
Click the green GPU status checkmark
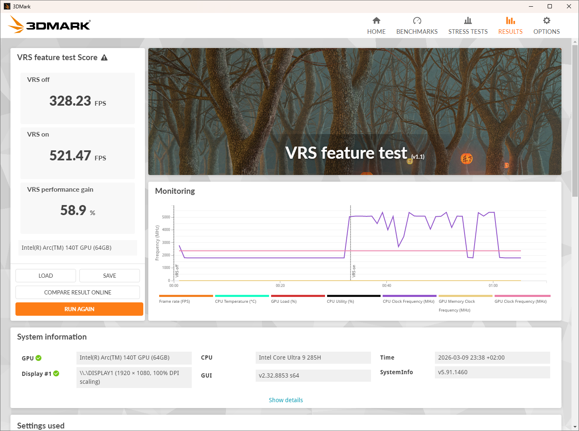click(38, 358)
